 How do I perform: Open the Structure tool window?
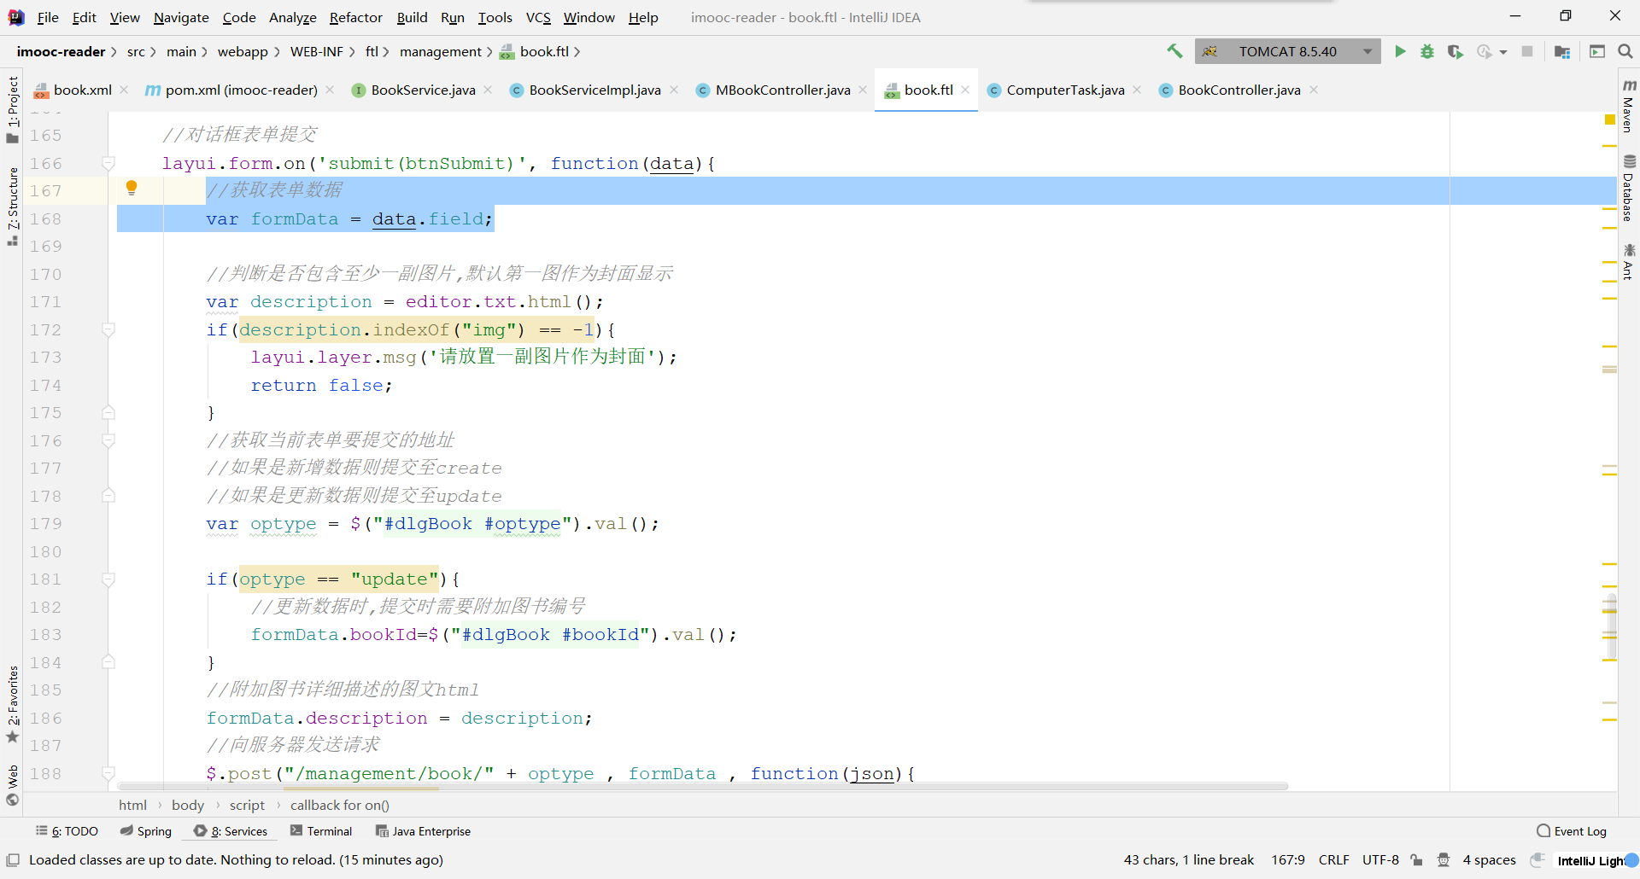[x=12, y=207]
